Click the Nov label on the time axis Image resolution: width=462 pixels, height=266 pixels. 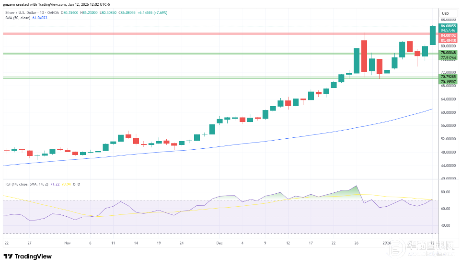67,243
